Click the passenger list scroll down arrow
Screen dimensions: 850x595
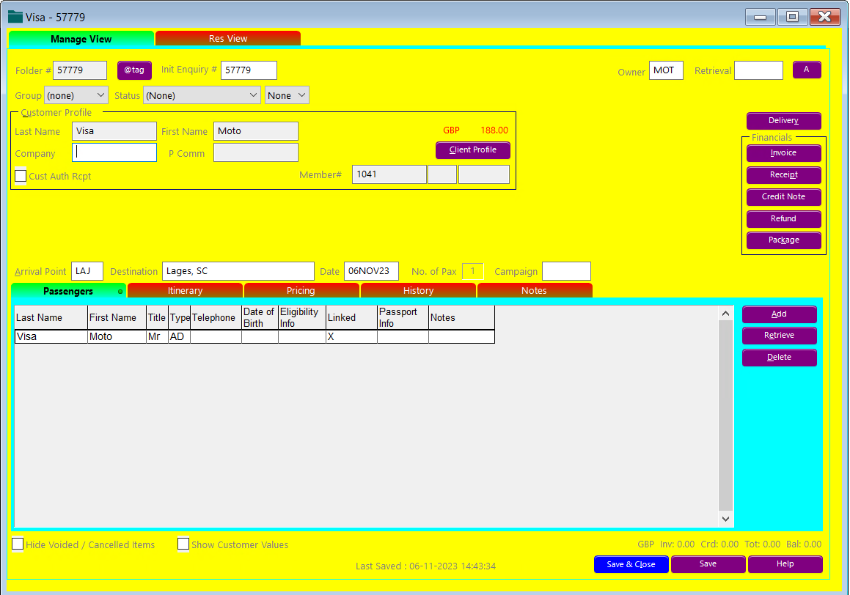726,519
